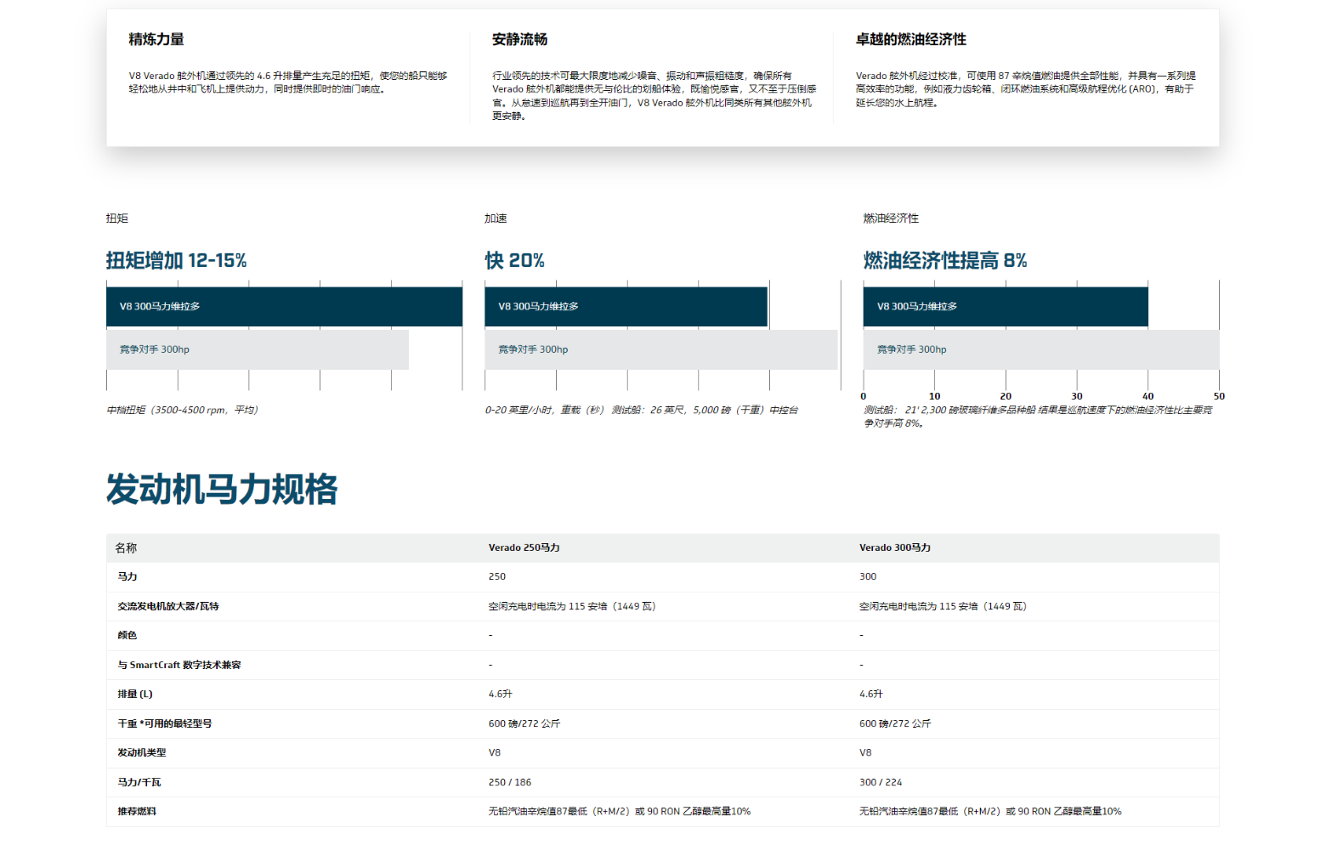Select the 竞争对手 300hp fuel economy bar
The image size is (1326, 862).
1041,349
